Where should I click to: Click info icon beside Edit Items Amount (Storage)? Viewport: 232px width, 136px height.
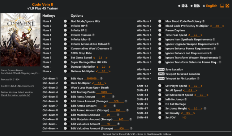(x=126, y=101)
